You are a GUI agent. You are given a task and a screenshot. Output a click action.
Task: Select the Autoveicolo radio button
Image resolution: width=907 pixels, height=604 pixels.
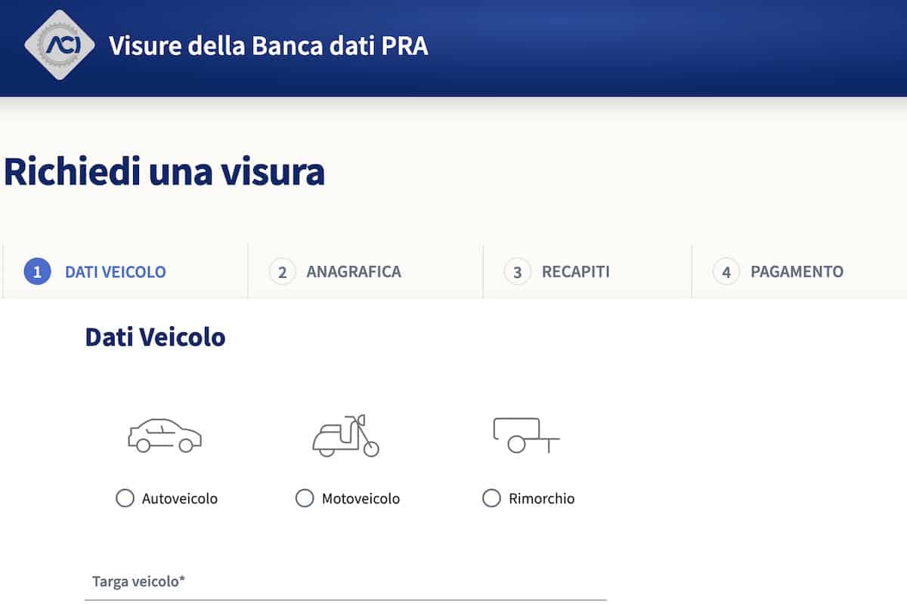point(124,498)
